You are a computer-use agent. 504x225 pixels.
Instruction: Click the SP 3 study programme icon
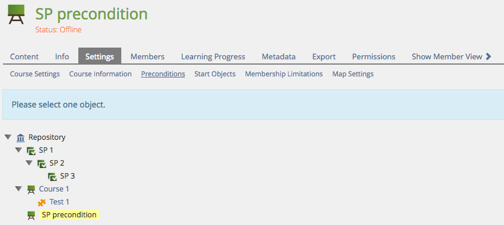(x=52, y=176)
